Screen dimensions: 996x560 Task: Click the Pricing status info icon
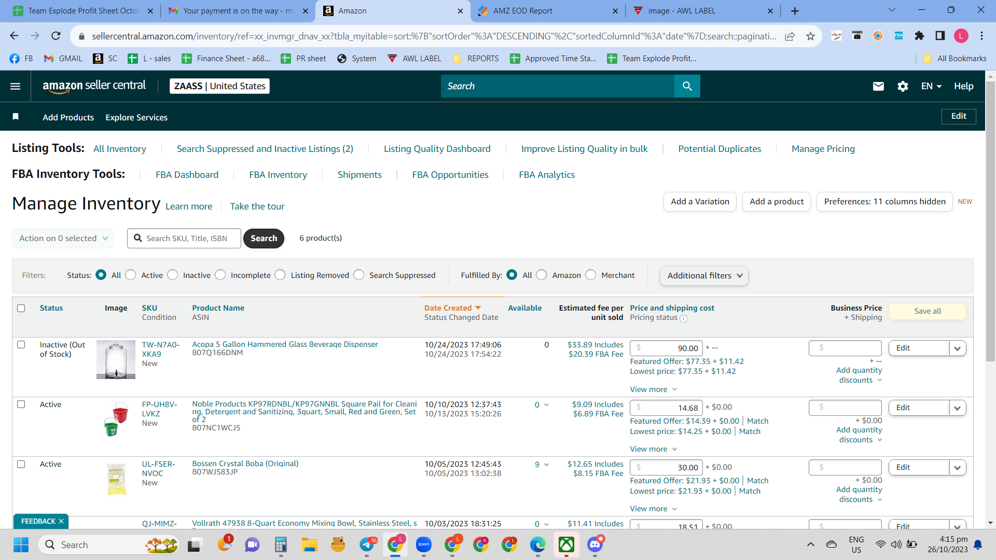pos(684,318)
